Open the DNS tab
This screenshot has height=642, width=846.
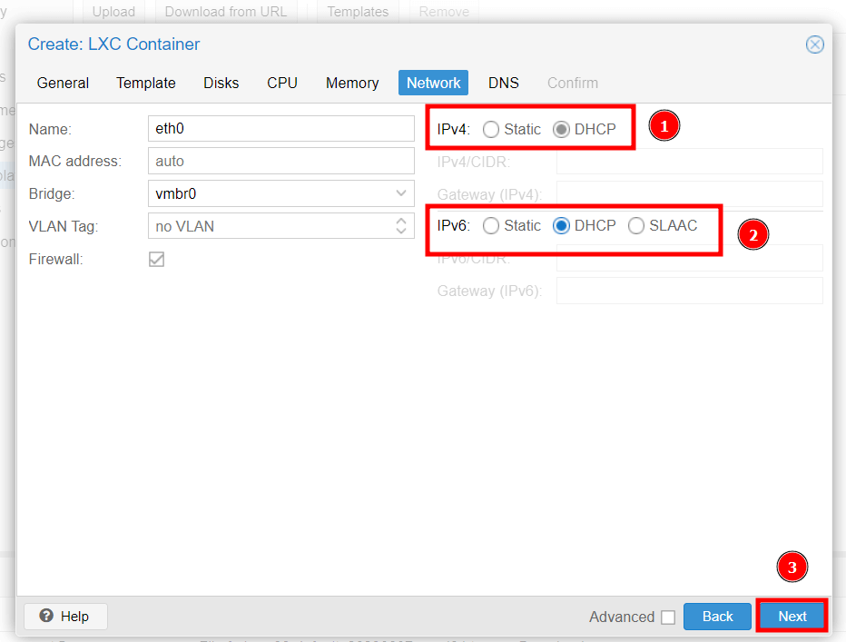tap(504, 83)
